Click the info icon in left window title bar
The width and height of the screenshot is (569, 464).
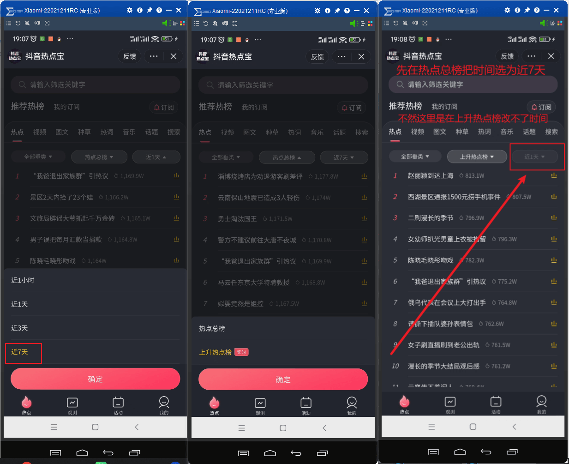(x=140, y=10)
